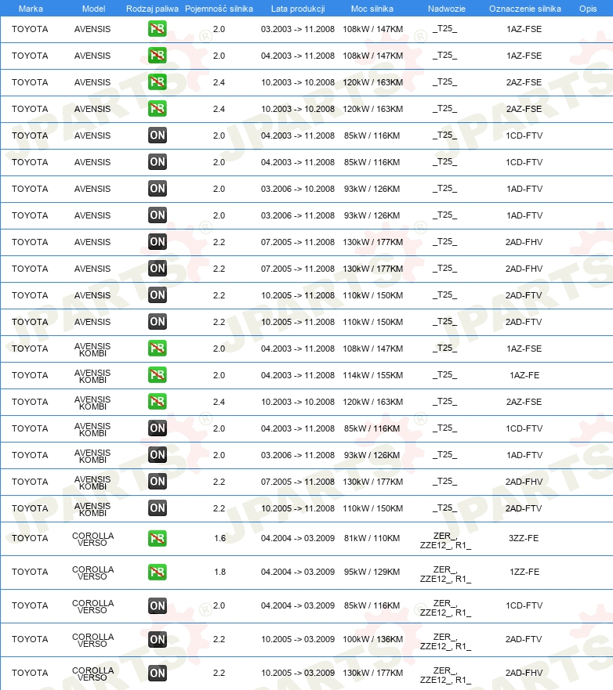This screenshot has height=690, width=613.
Task: Select _T25_ body cell in 1AZ-FE row
Action: [x=444, y=374]
